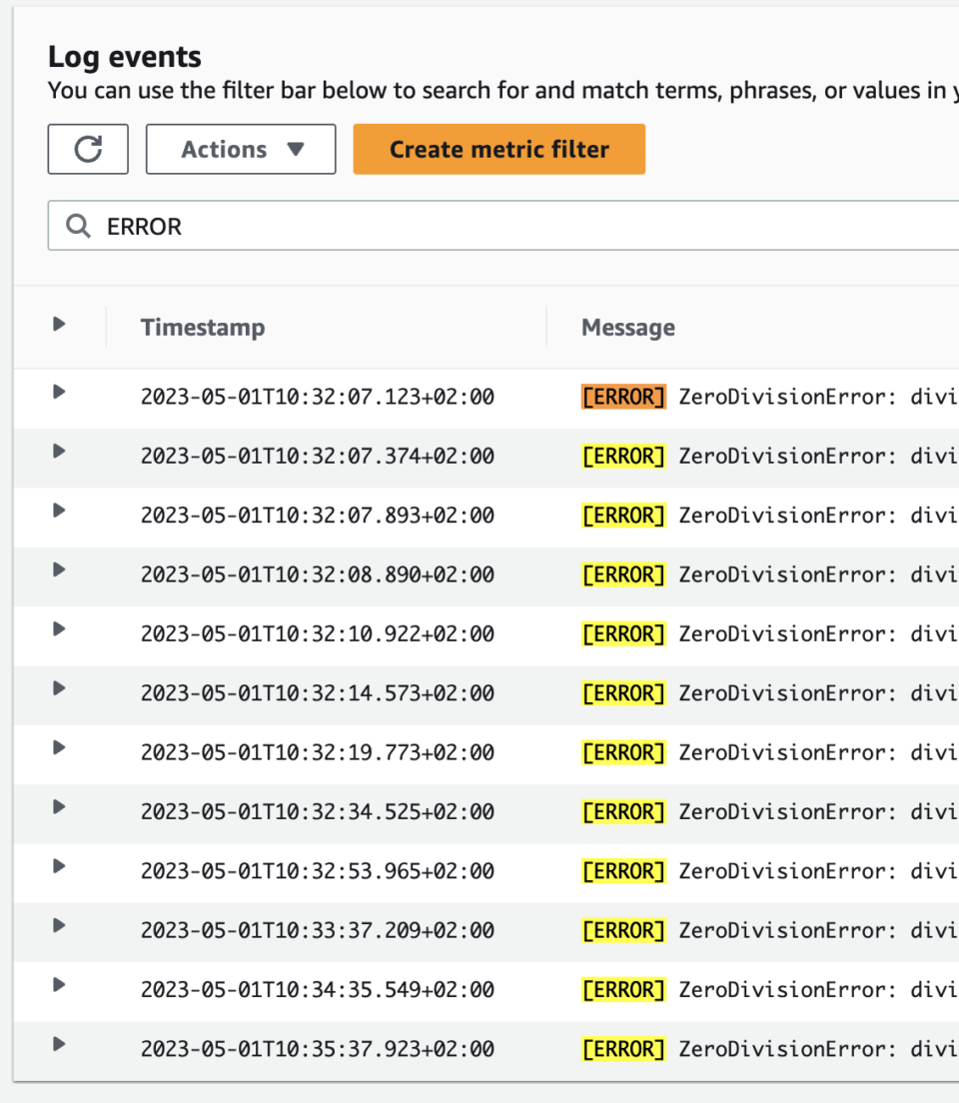Select timestamp 2023-05-01T10:32:19.773+02:00
Screen dimensions: 959x1103
(318, 752)
